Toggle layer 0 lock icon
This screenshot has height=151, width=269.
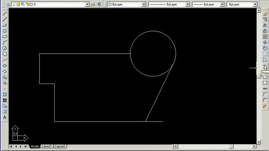(x=27, y=4)
